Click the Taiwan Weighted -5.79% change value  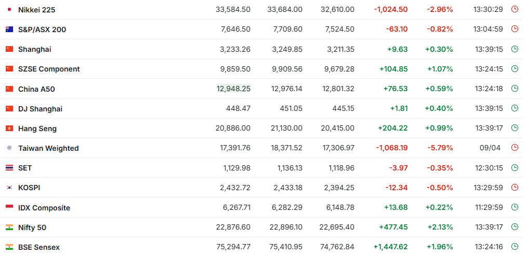pyautogui.click(x=440, y=148)
